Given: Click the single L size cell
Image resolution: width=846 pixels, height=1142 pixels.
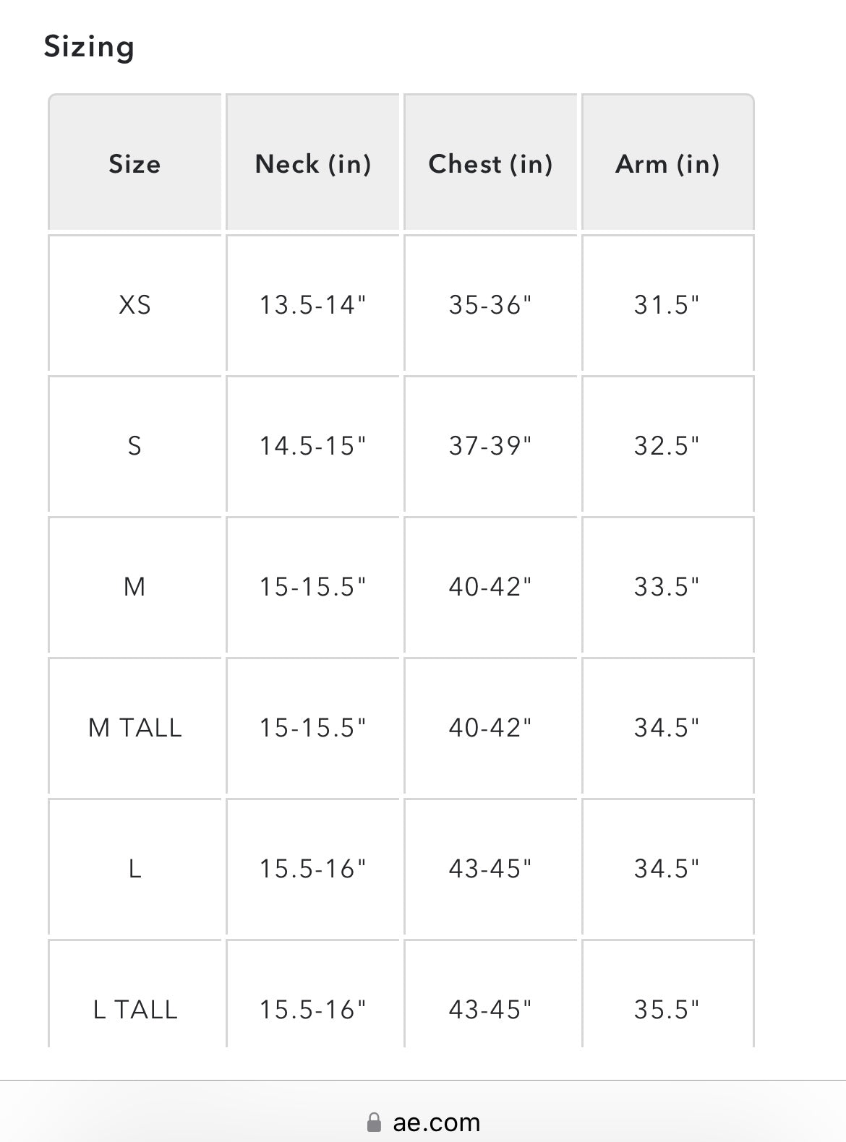Looking at the screenshot, I should 134,868.
